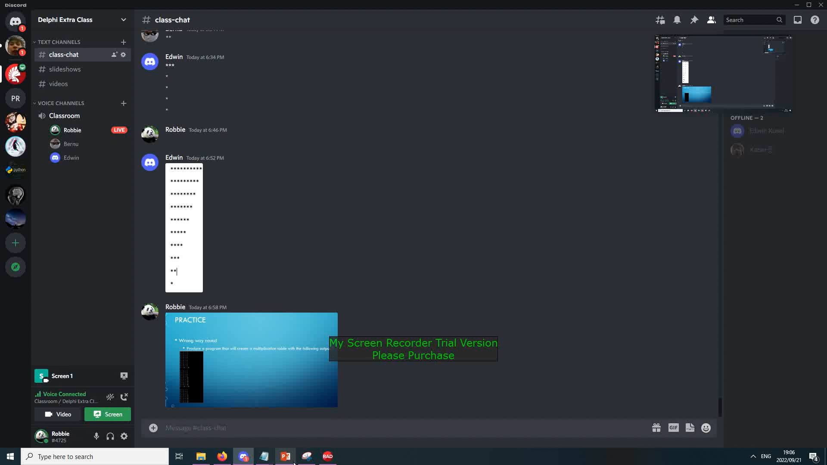Open Firefox from the taskbar
The height and width of the screenshot is (465, 827).
click(222, 456)
